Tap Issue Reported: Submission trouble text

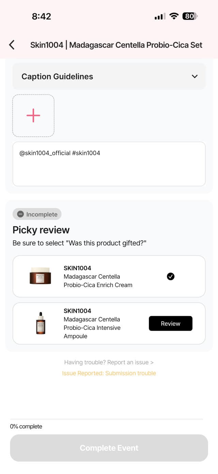pos(109,373)
